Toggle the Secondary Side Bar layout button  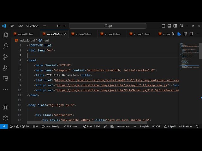coord(175,26)
